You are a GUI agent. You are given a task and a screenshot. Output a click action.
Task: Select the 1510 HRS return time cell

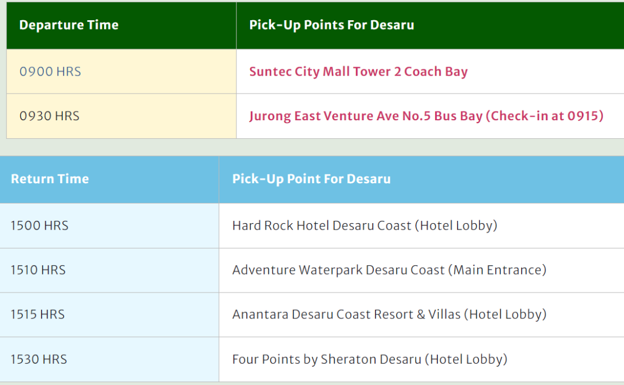109,271
